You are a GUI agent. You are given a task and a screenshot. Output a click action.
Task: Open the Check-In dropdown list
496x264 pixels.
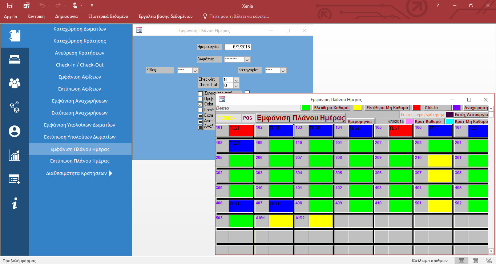pos(236,80)
